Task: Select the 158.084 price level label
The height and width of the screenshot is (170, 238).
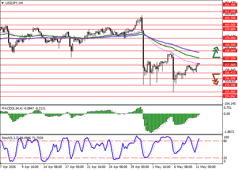Action: click(x=230, y=51)
